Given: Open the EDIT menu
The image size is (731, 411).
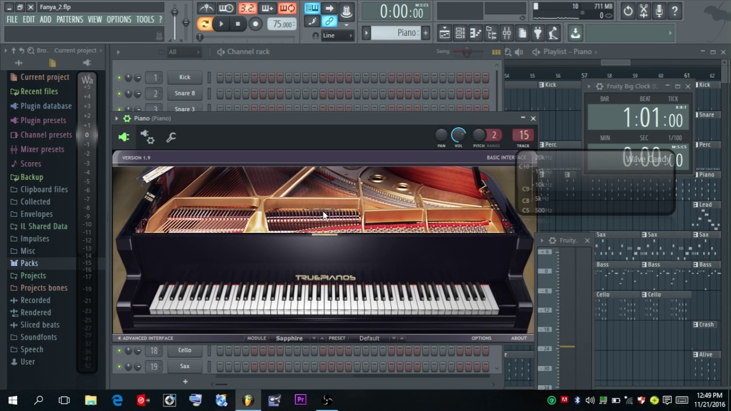Looking at the screenshot, I should (29, 19).
